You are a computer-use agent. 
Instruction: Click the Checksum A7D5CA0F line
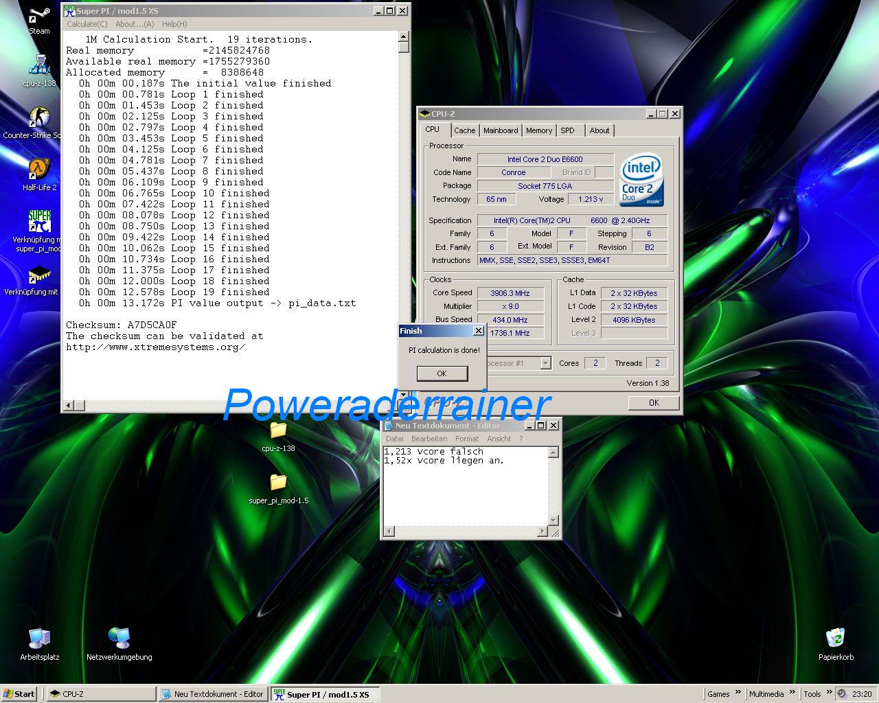tap(122, 325)
